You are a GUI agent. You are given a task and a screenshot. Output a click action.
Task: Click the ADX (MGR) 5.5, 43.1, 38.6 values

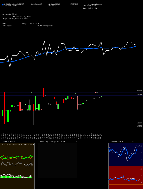30,23
